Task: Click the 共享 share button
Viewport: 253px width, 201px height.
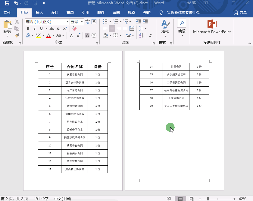Action: (x=241, y=13)
